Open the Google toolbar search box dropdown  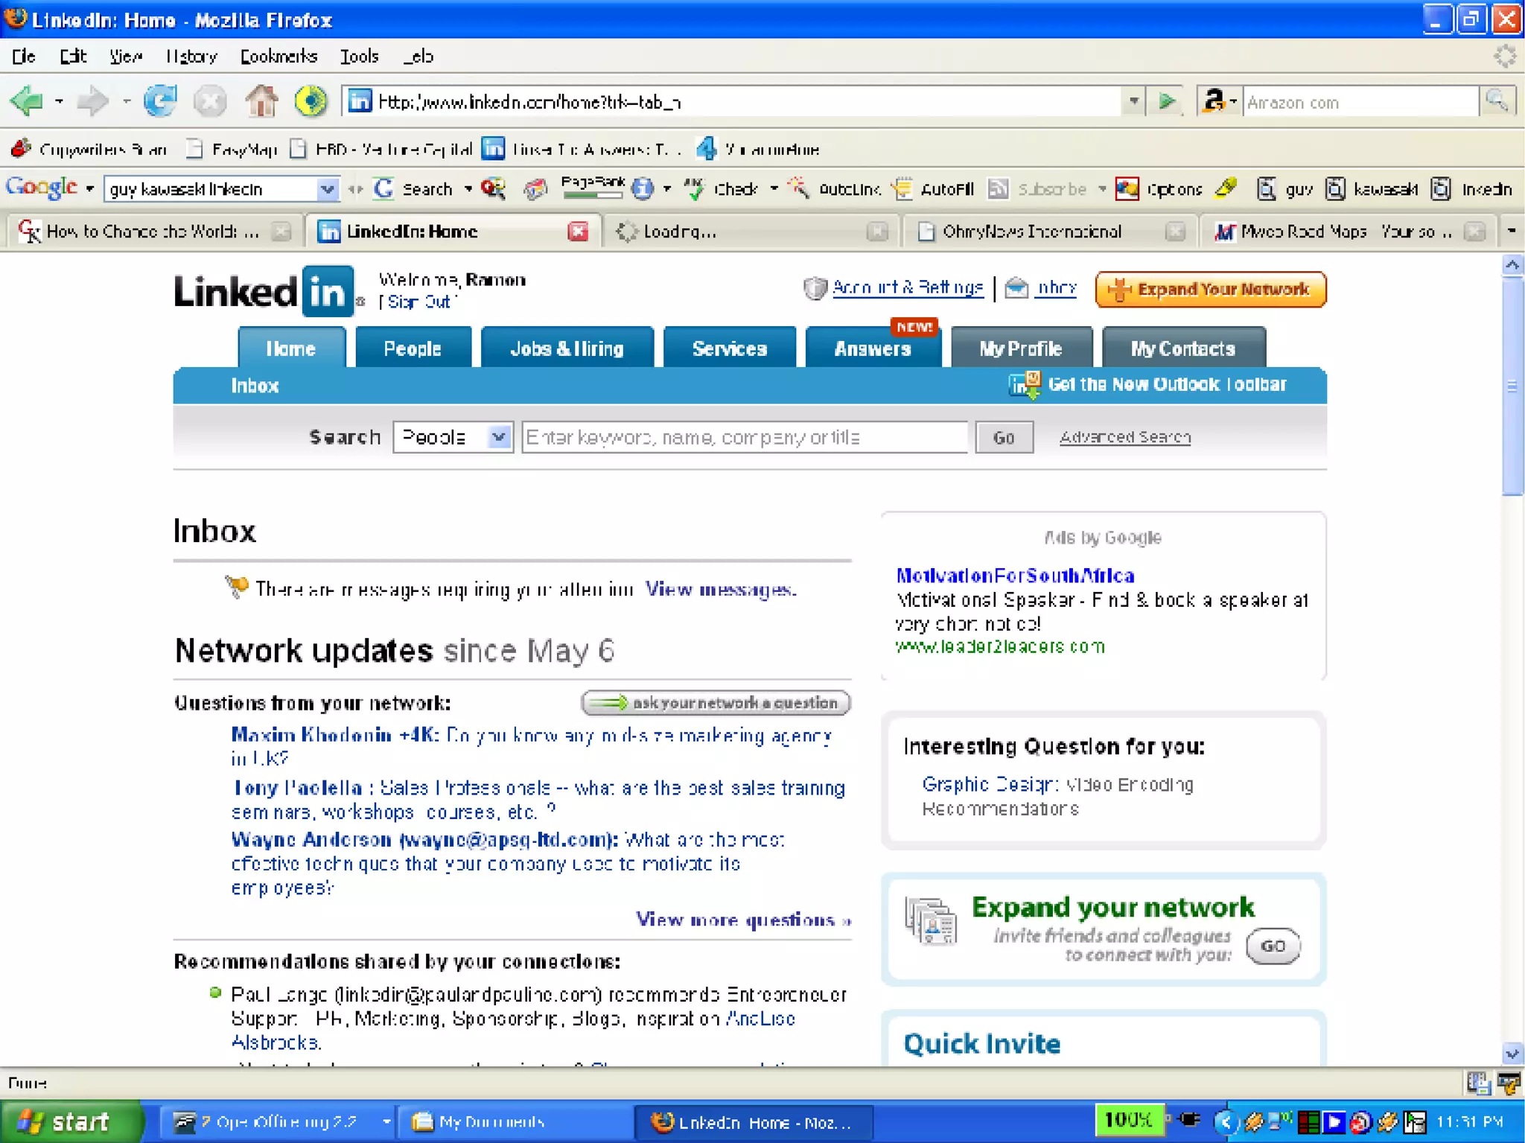coord(326,189)
